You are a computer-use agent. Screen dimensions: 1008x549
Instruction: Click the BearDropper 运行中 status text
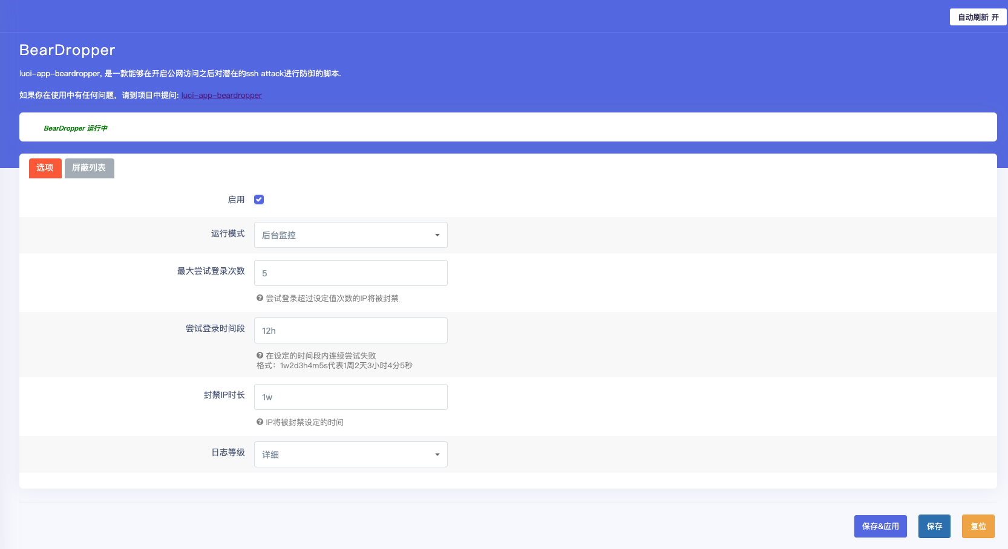coord(76,128)
